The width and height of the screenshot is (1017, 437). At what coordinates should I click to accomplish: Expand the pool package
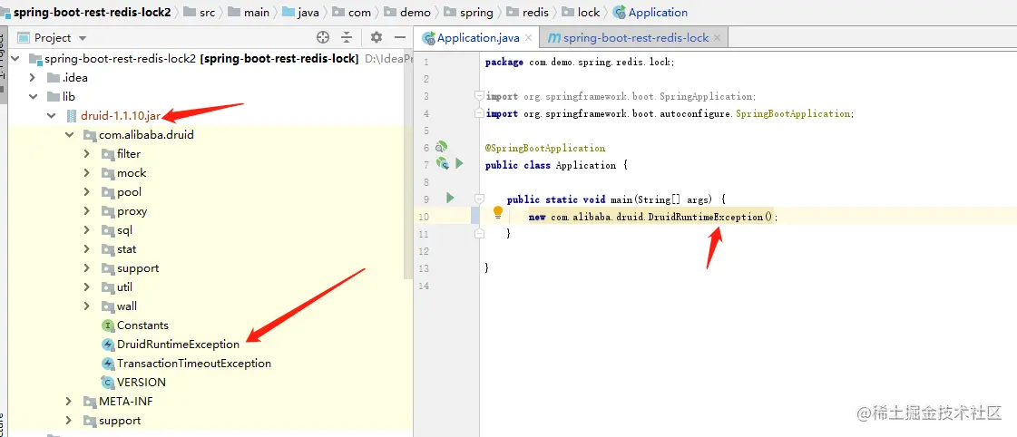[x=87, y=192]
